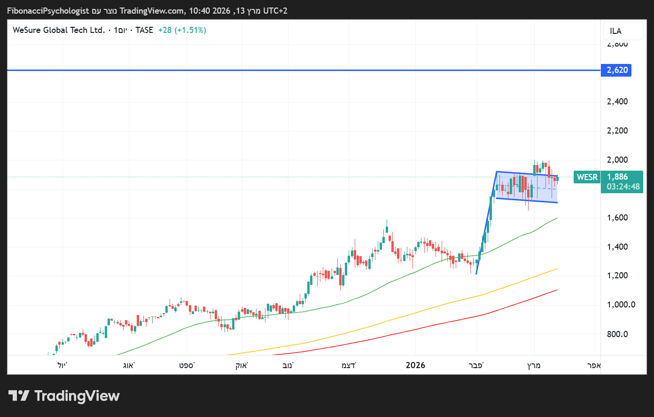Click the אפר' month label on time axis
Viewport: 654px width, 417px height.
tap(594, 365)
